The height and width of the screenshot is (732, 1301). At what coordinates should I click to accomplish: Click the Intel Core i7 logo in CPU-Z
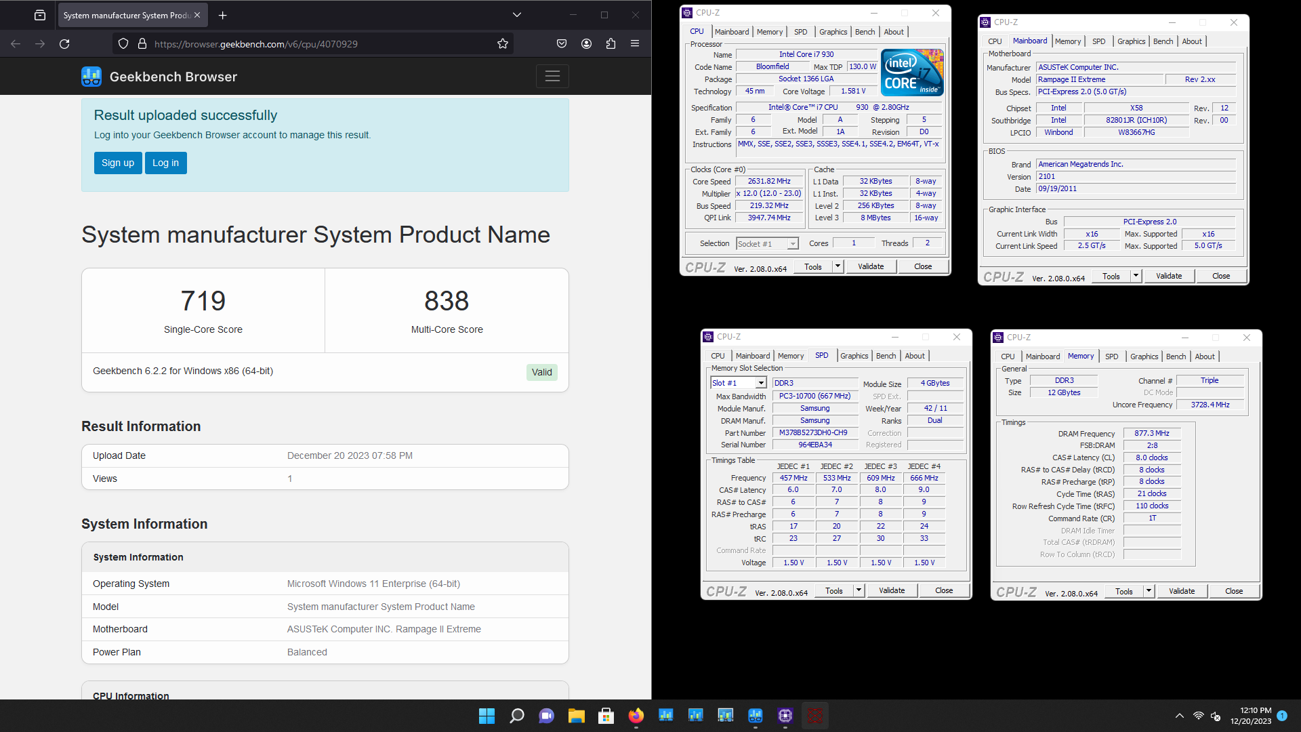pos(912,72)
